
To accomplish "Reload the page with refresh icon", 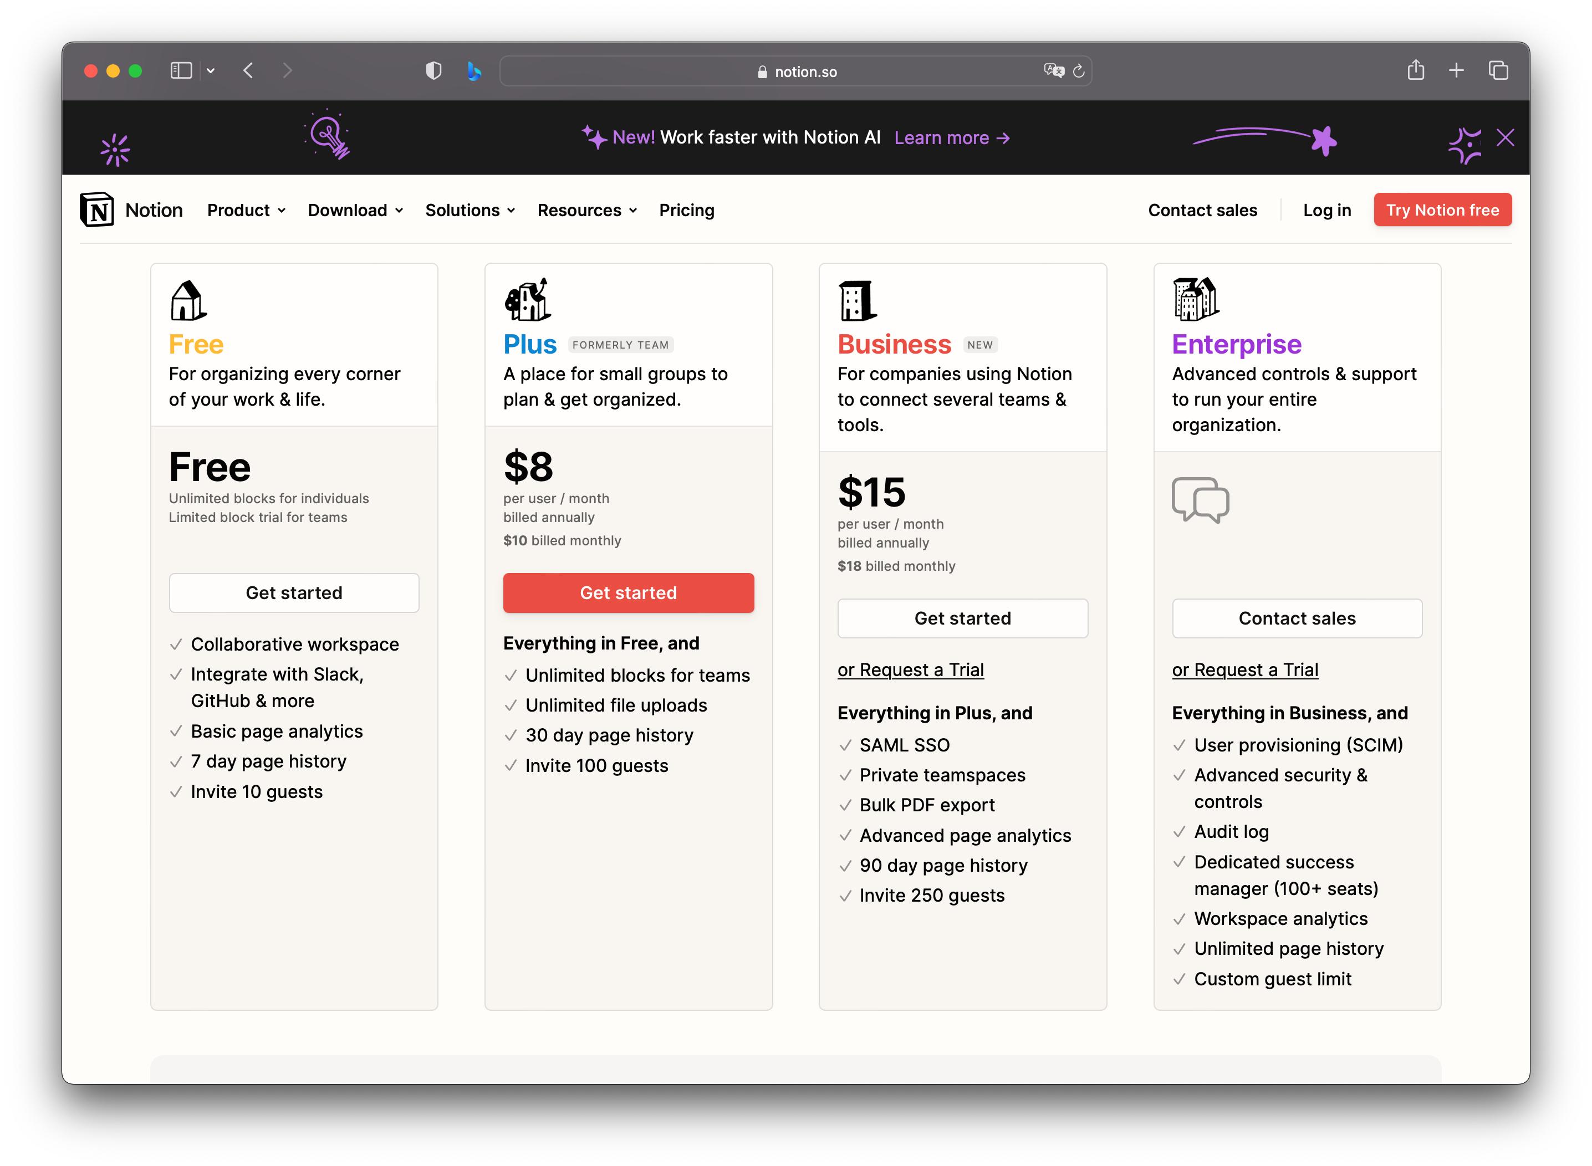I will (x=1078, y=71).
